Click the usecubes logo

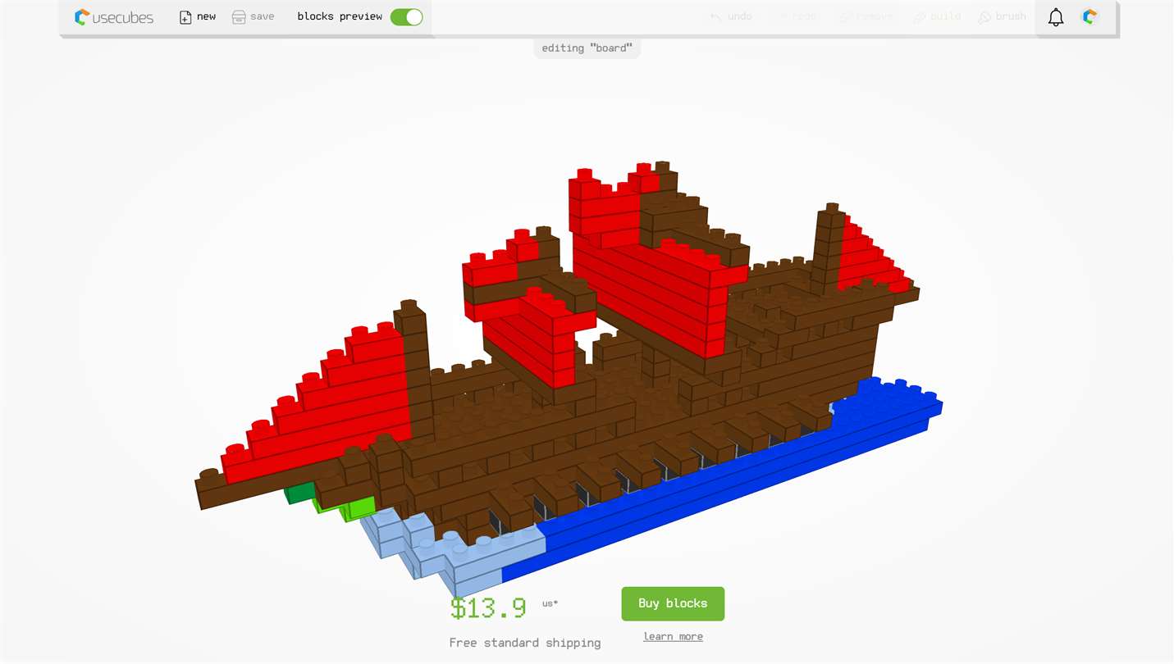[113, 16]
